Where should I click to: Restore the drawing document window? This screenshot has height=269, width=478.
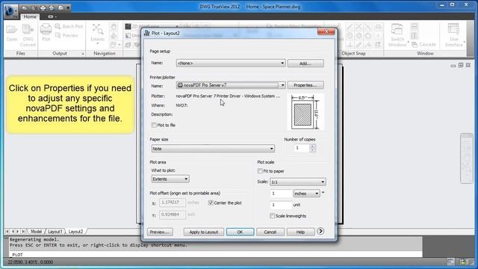[x=461, y=65]
